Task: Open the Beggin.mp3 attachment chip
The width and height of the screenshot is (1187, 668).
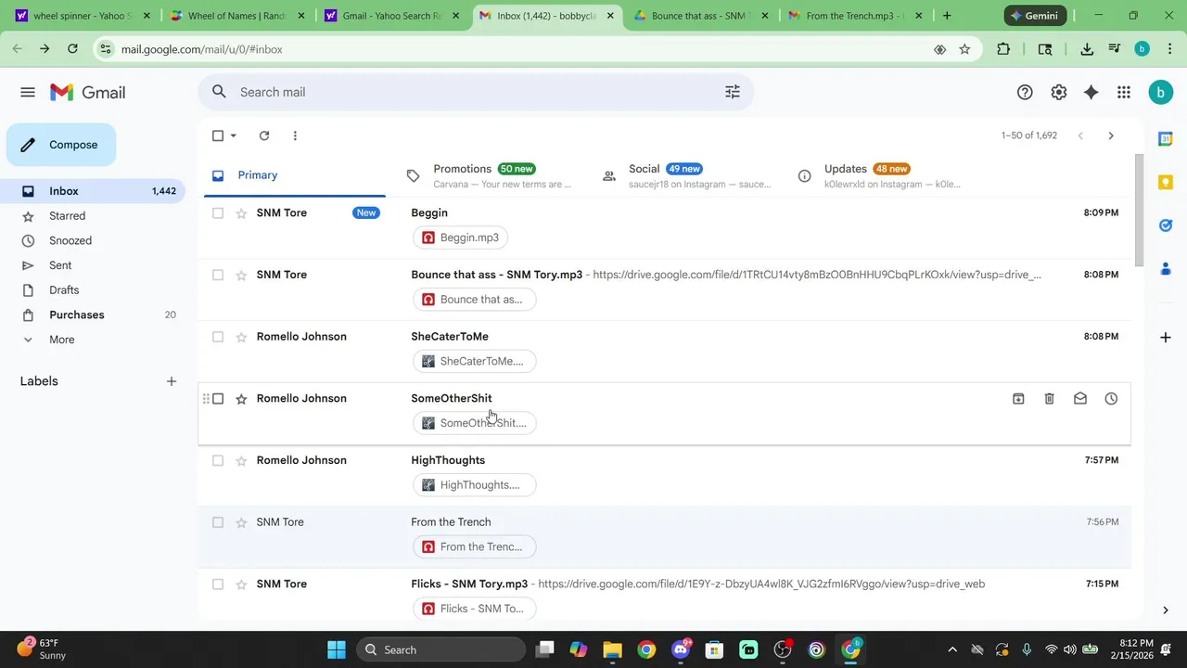Action: [x=460, y=238]
